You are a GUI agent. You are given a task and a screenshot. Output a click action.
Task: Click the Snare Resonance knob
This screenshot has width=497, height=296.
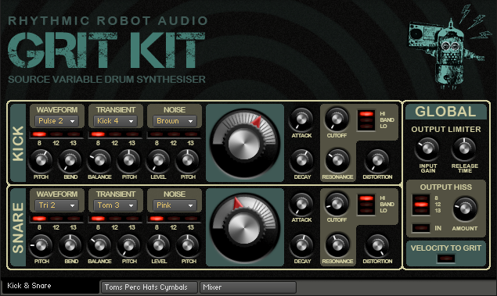(337, 245)
